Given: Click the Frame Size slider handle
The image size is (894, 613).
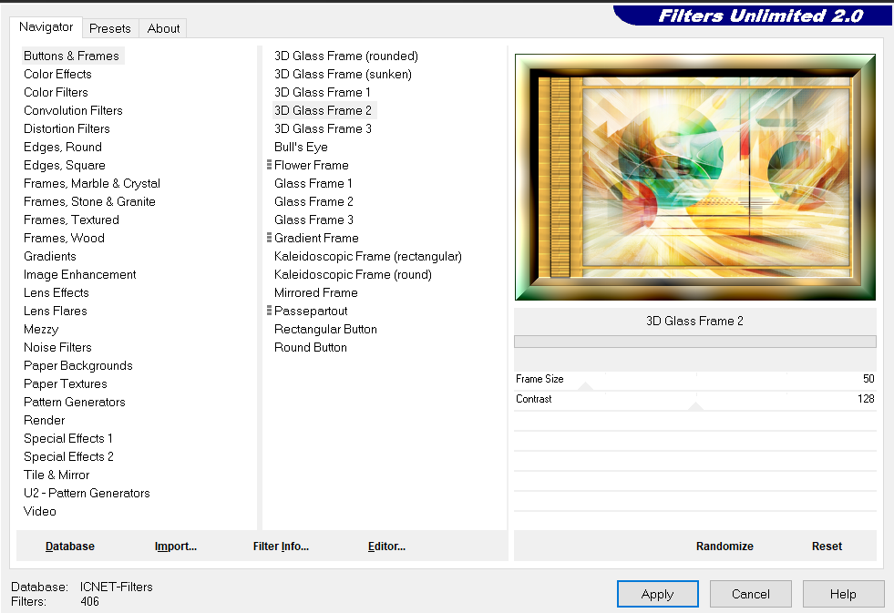Looking at the screenshot, I should coord(585,385).
